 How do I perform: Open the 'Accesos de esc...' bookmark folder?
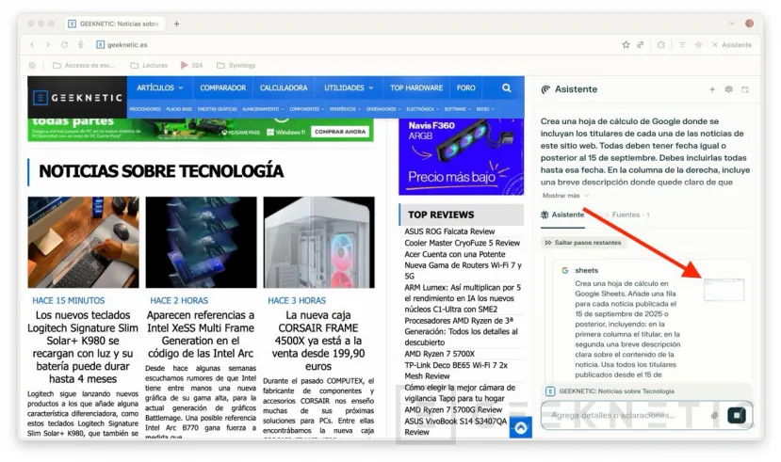click(x=84, y=65)
